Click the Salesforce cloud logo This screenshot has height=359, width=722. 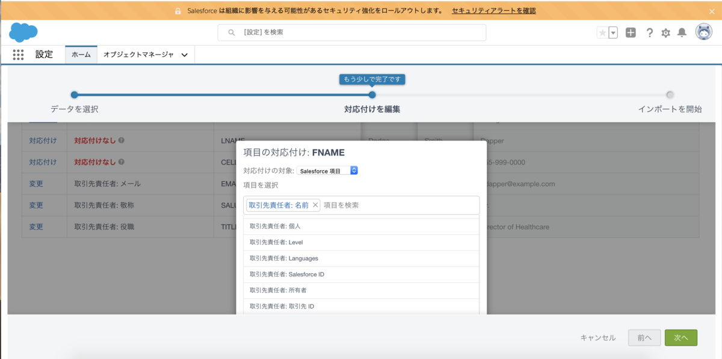(x=23, y=32)
